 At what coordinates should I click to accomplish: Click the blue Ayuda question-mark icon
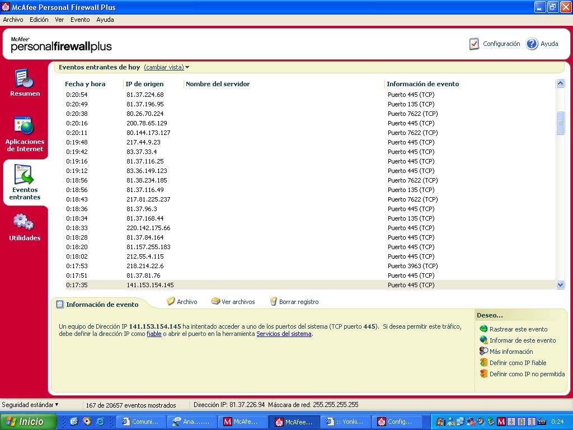532,44
